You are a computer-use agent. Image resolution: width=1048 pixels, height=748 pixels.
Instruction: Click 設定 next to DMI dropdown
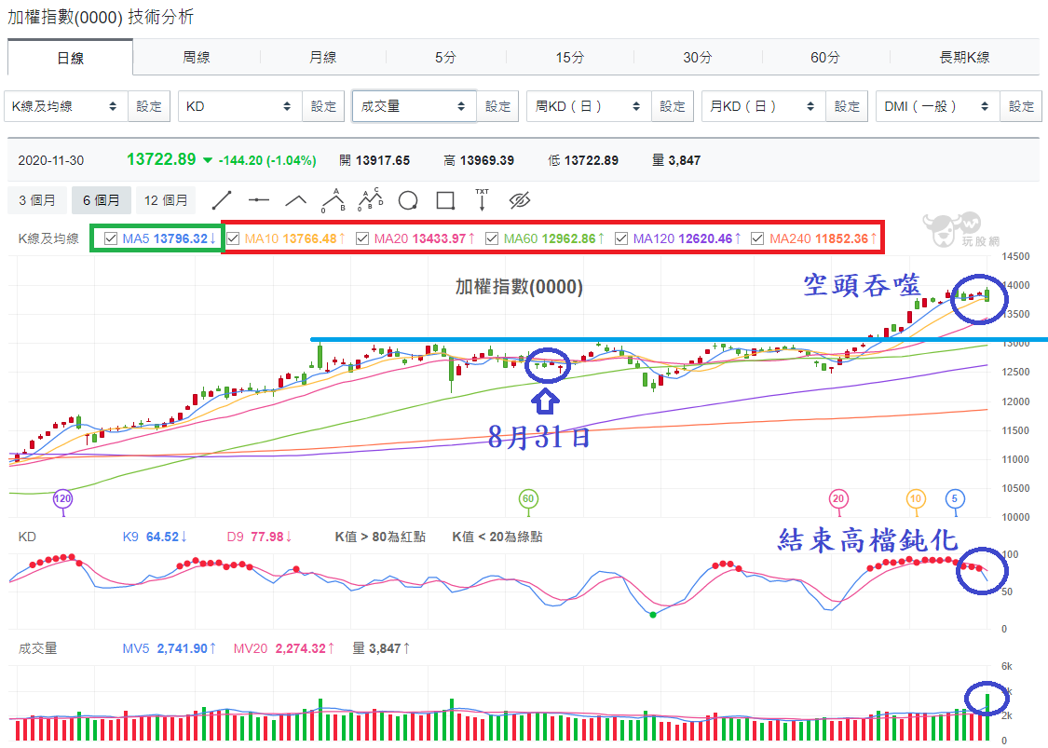click(x=1021, y=106)
